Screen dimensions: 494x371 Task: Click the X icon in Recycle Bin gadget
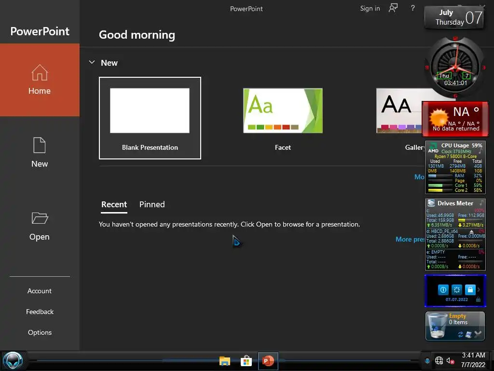[478, 334]
